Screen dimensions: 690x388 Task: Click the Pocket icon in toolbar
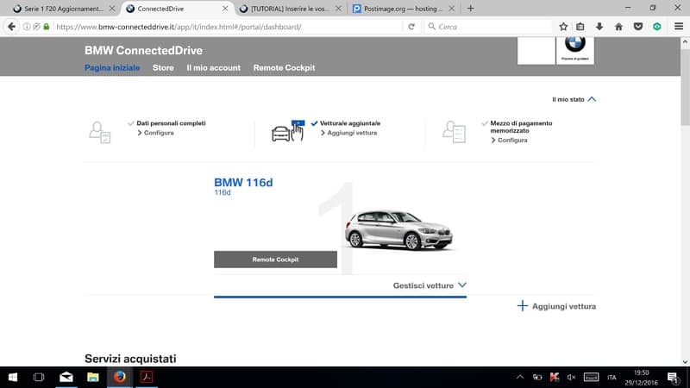coord(638,27)
